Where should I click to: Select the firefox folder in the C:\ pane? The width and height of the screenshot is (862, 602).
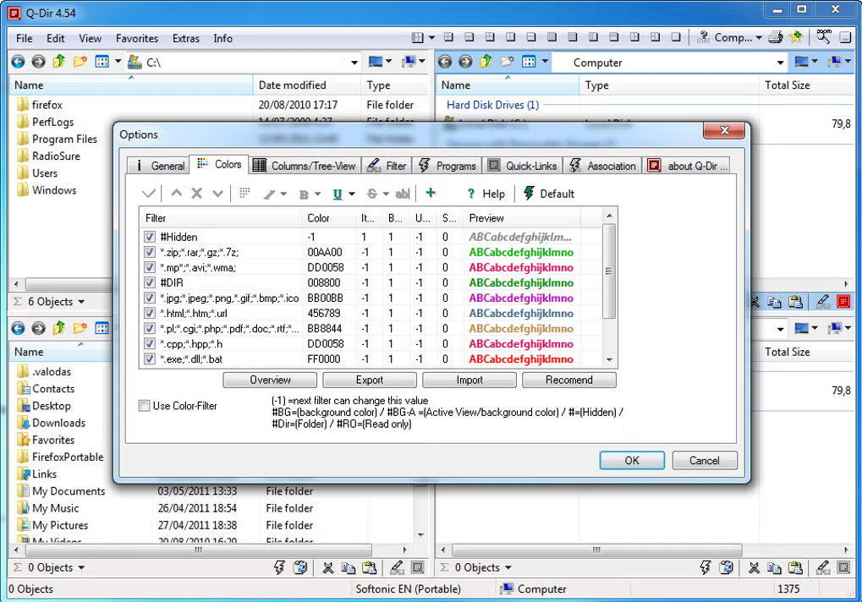[x=47, y=105]
